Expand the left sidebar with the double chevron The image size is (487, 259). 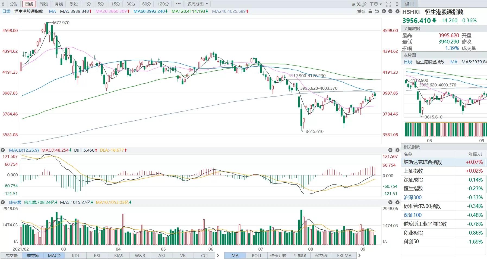pos(3,4)
